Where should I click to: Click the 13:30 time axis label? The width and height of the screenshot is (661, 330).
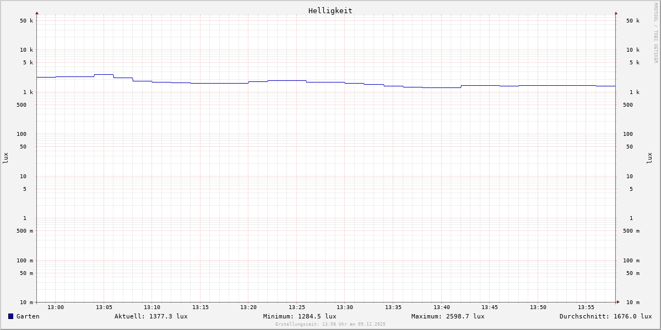(345, 307)
